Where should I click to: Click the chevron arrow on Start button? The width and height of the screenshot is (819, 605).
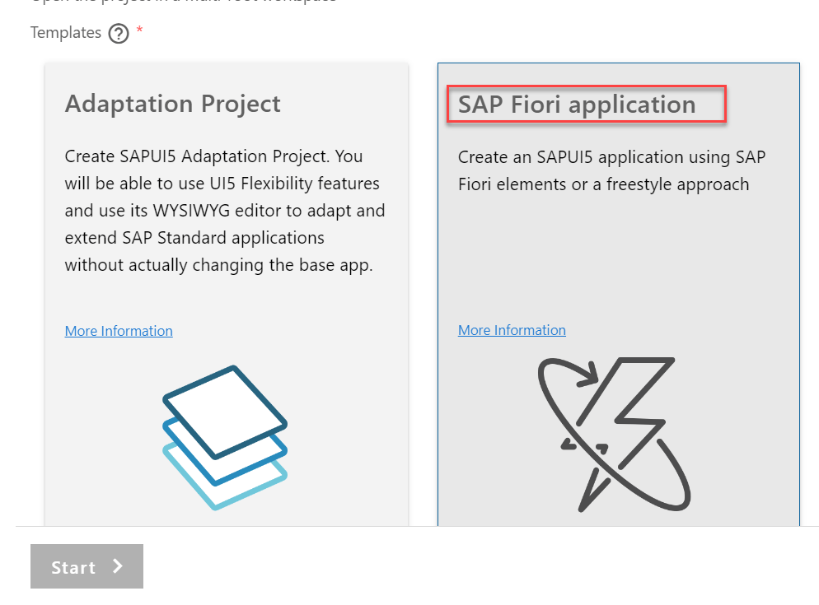[x=118, y=566]
